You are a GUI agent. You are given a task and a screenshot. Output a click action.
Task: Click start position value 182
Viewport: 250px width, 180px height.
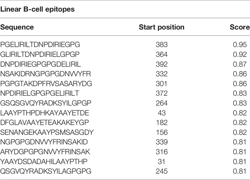click(162, 123)
